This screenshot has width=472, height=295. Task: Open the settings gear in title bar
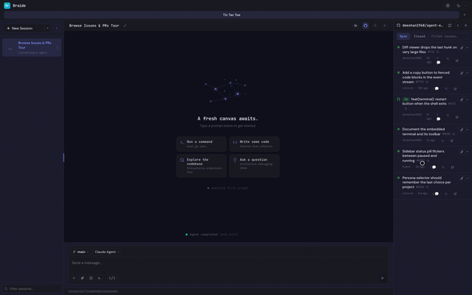[x=448, y=5]
